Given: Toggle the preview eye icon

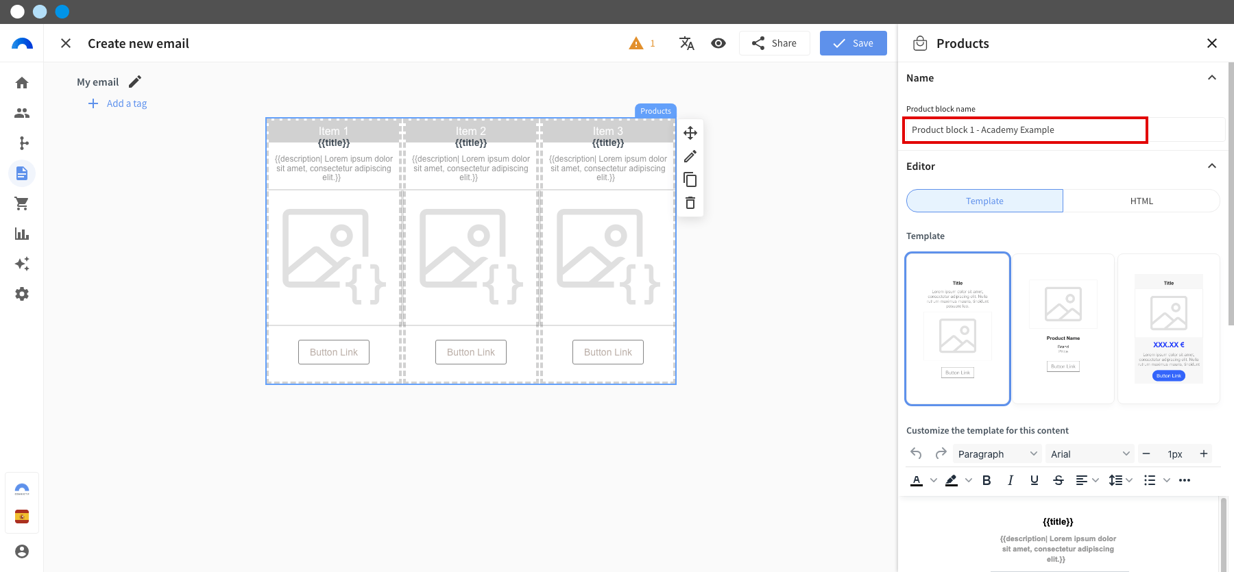Looking at the screenshot, I should pyautogui.click(x=718, y=43).
